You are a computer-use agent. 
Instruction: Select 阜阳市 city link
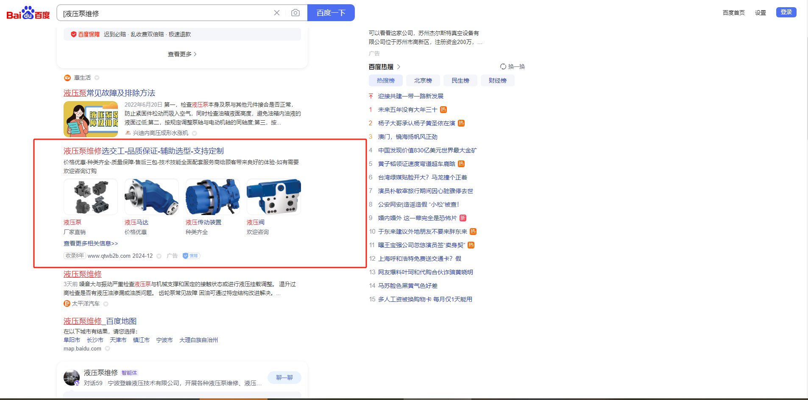point(72,340)
